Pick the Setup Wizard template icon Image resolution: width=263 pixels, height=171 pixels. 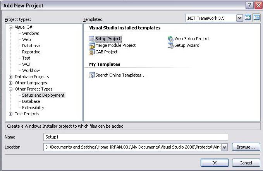click(x=171, y=45)
